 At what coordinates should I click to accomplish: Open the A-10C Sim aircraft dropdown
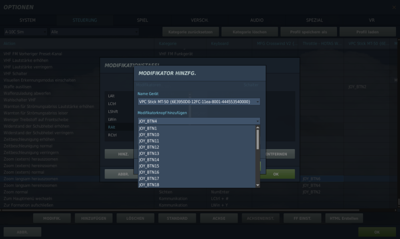tap(25, 32)
